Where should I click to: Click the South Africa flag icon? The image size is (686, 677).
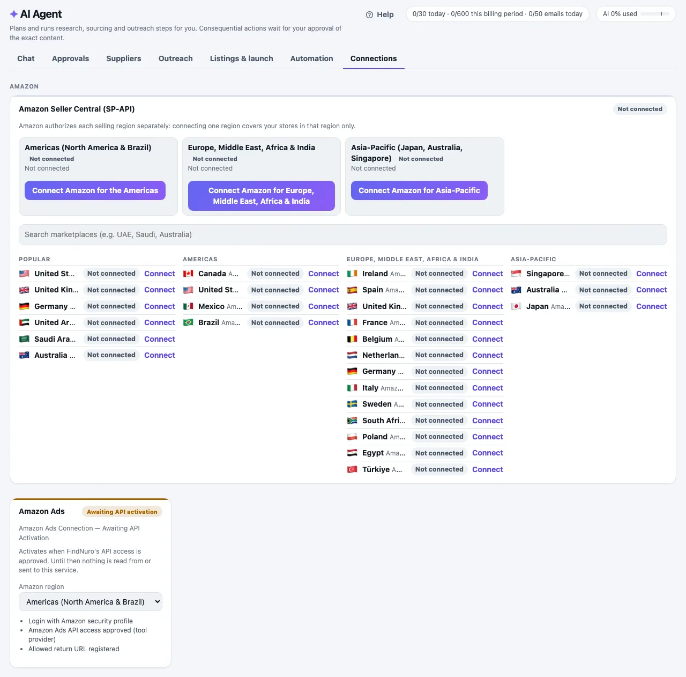[352, 421]
